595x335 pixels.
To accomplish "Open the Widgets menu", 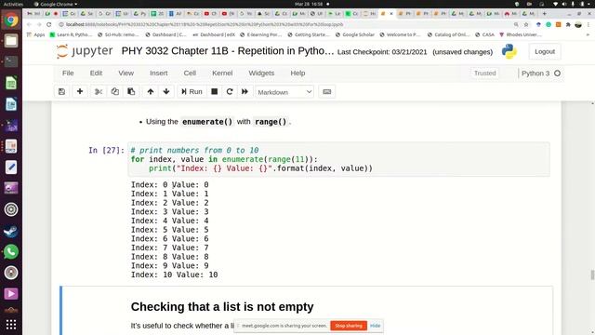I will (x=261, y=73).
